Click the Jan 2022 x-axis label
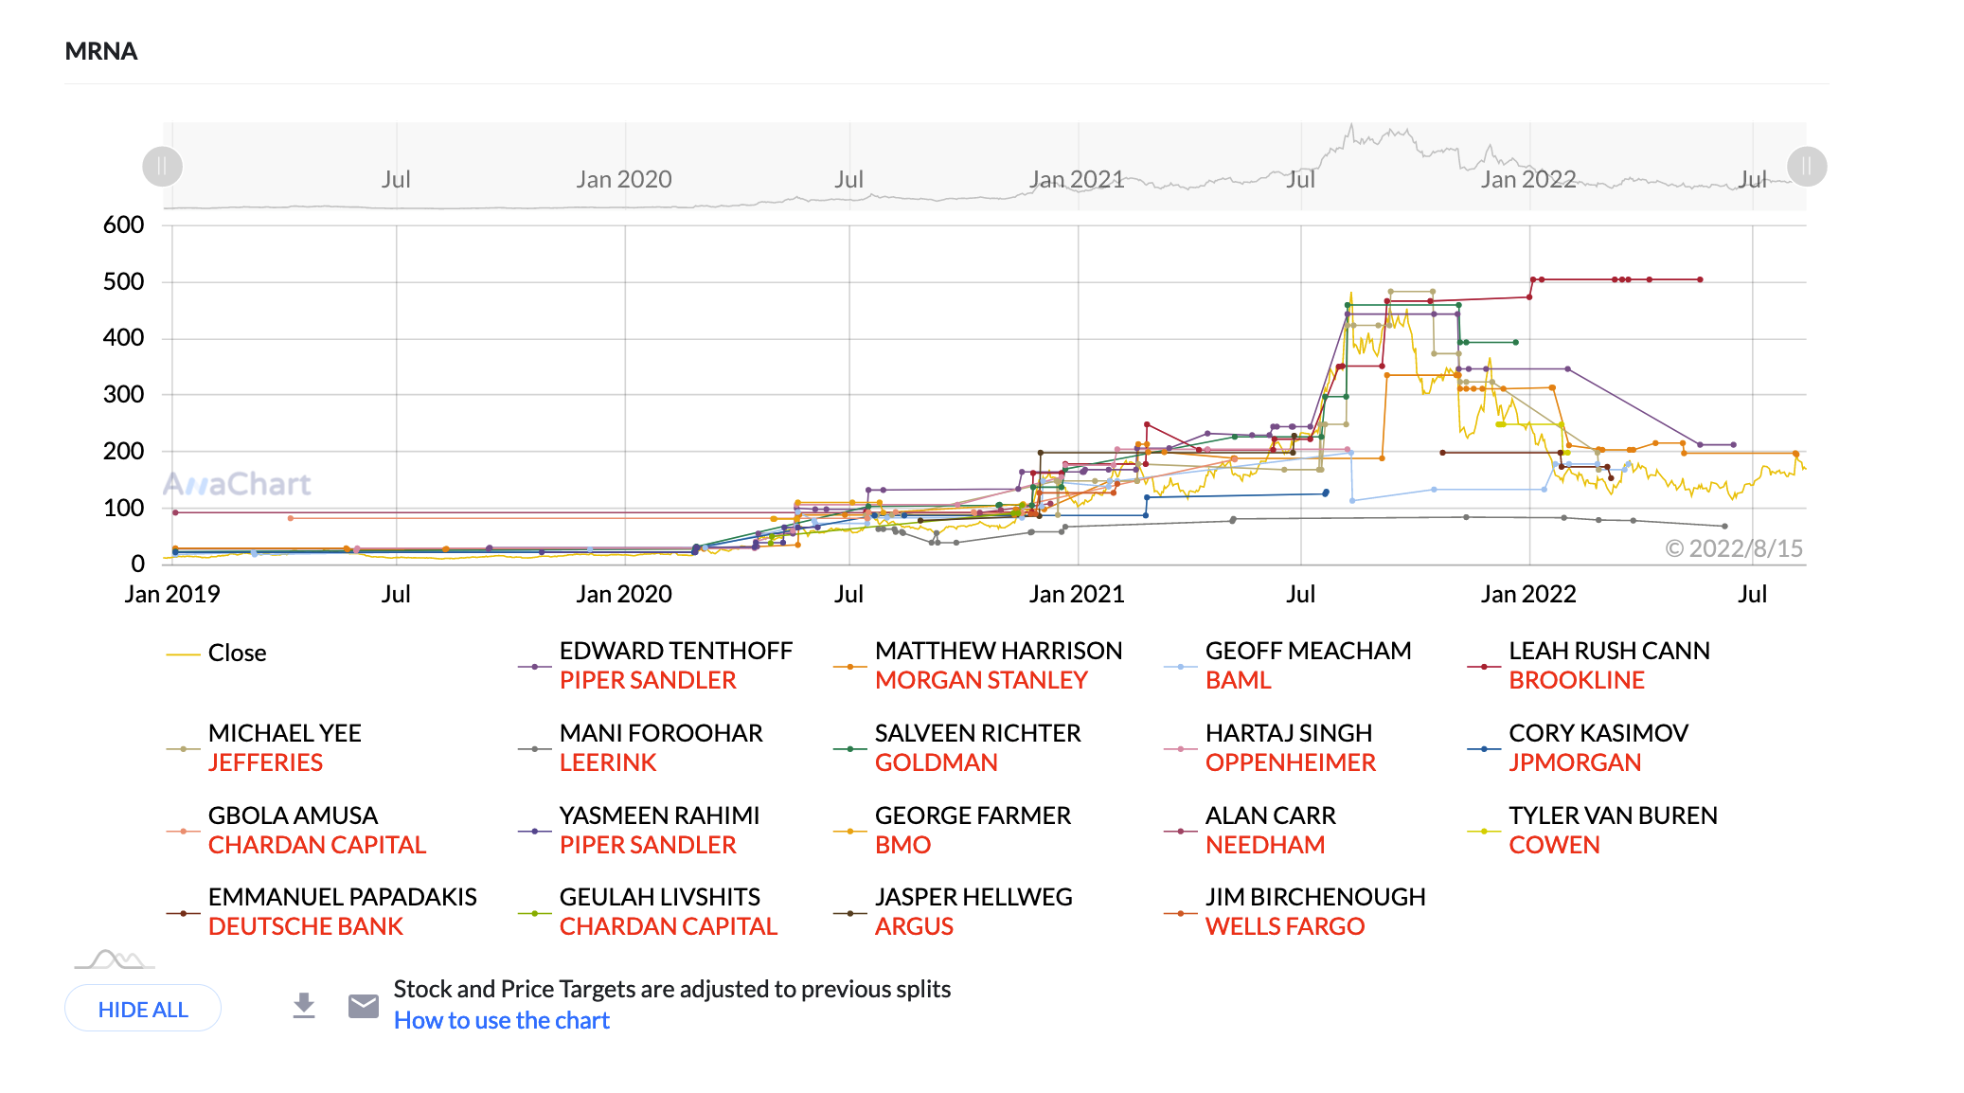The width and height of the screenshot is (1964, 1093). (1528, 594)
